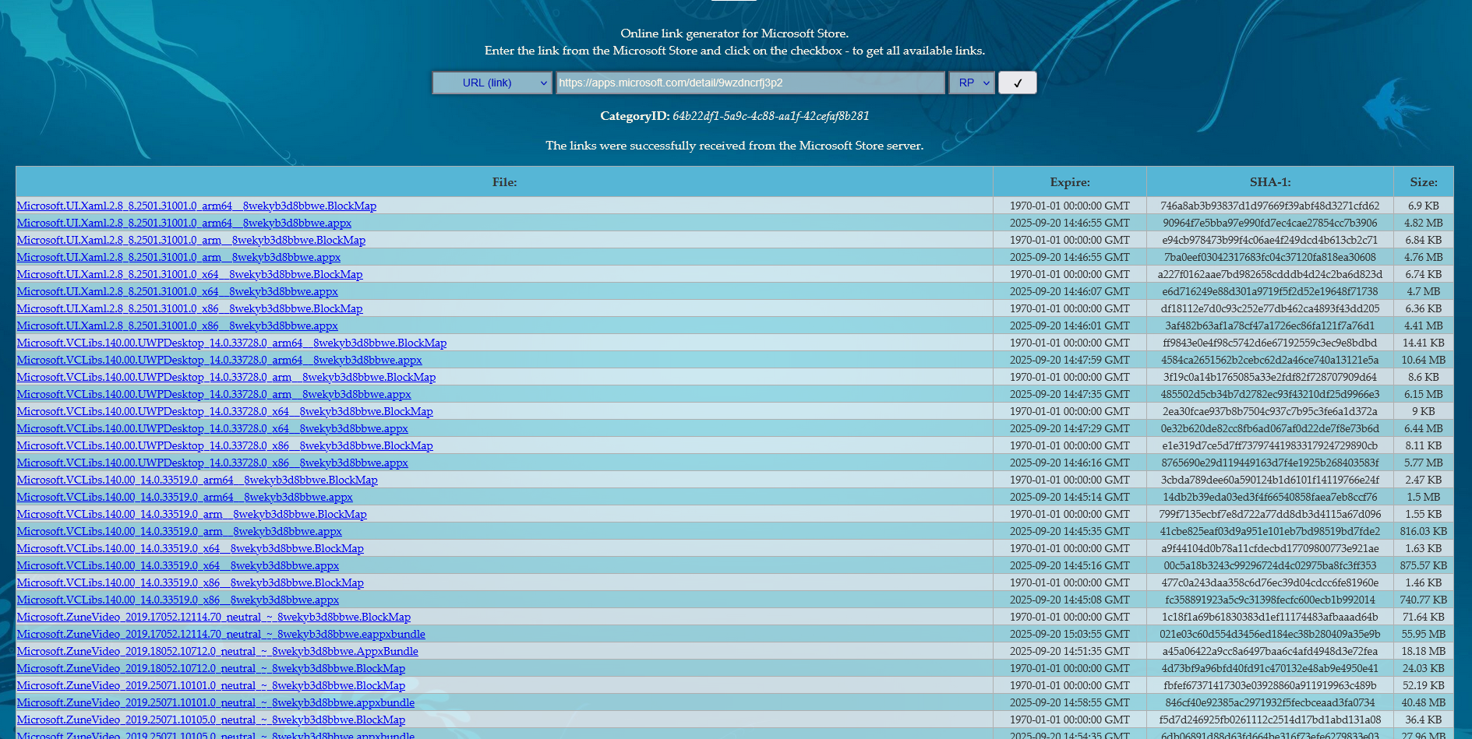This screenshot has width=1472, height=739.
Task: Select the CategoryID value text
Action: (771, 116)
